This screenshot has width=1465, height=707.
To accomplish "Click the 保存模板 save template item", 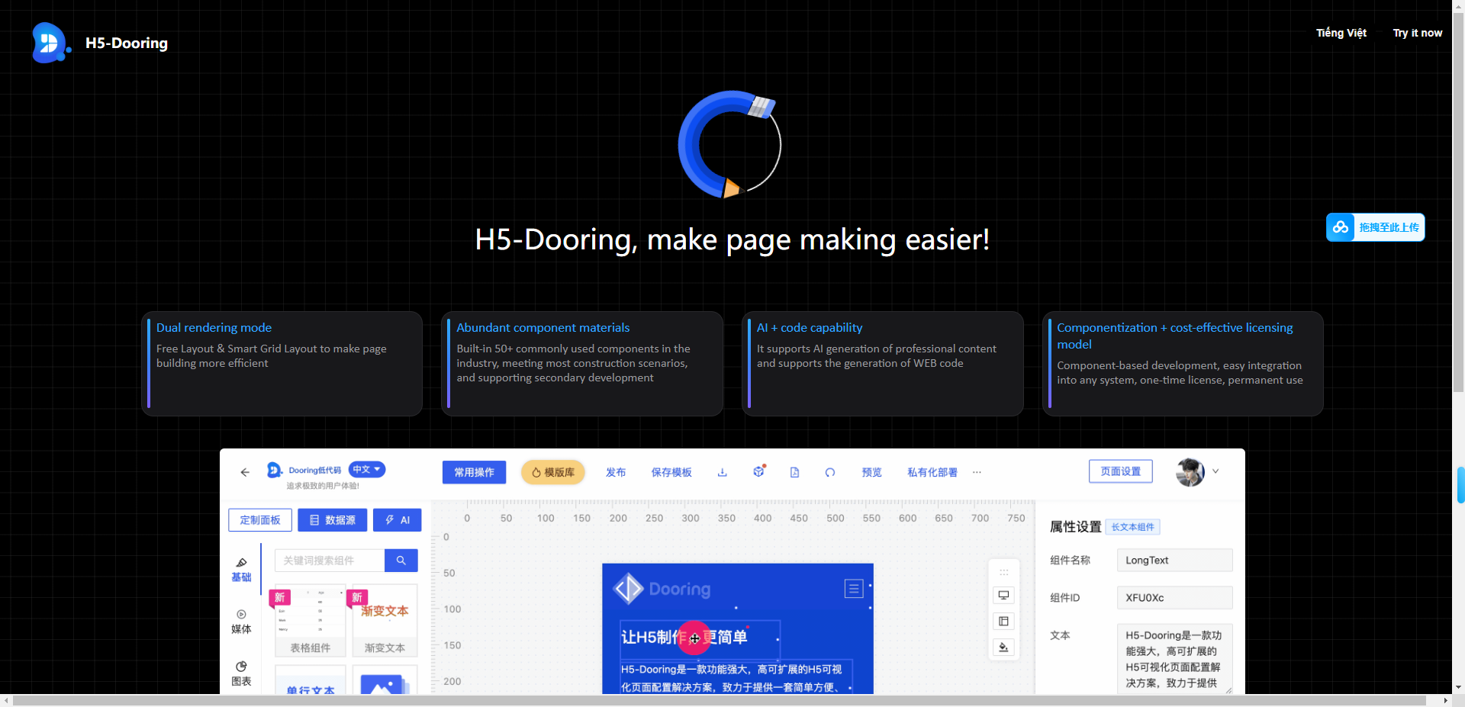I will [671, 472].
